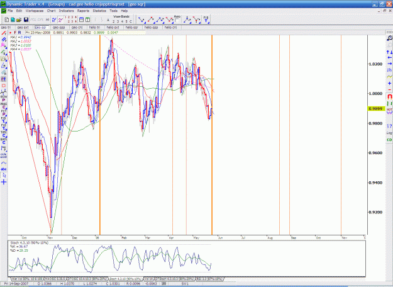393x287 pixels.
Task: Click the new chart document icon
Action: click(x=7, y=20)
